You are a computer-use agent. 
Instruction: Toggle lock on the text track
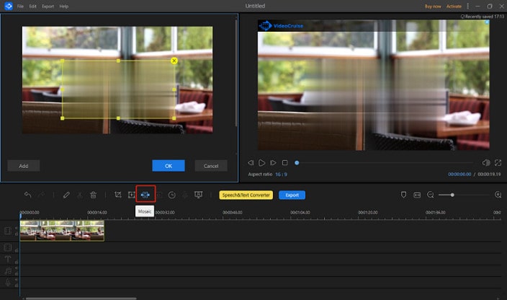click(16, 262)
